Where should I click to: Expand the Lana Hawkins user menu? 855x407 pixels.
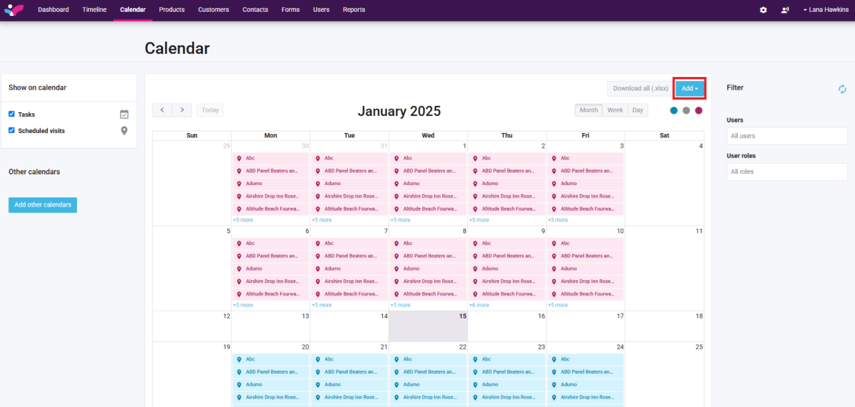[826, 10]
